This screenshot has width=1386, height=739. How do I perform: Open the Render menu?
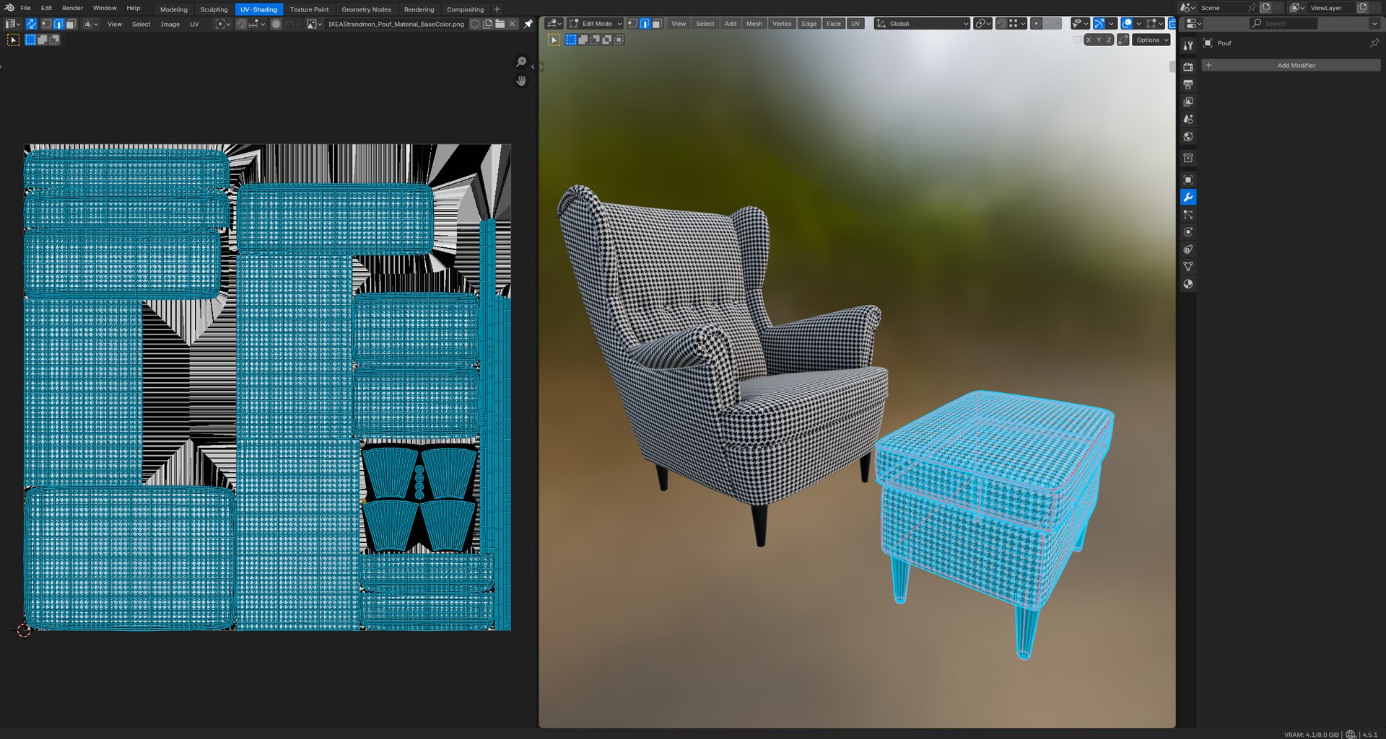tap(72, 8)
